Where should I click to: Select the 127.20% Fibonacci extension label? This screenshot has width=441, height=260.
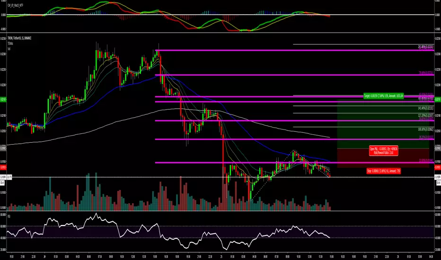(426, 115)
